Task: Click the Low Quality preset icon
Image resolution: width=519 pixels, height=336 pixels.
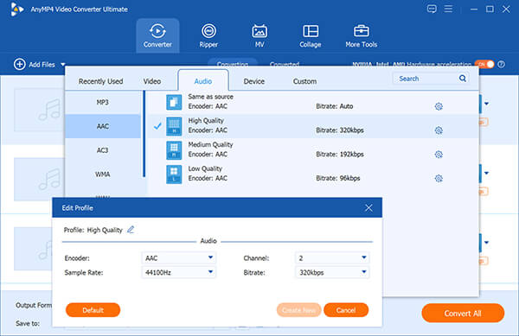Action: pos(174,174)
